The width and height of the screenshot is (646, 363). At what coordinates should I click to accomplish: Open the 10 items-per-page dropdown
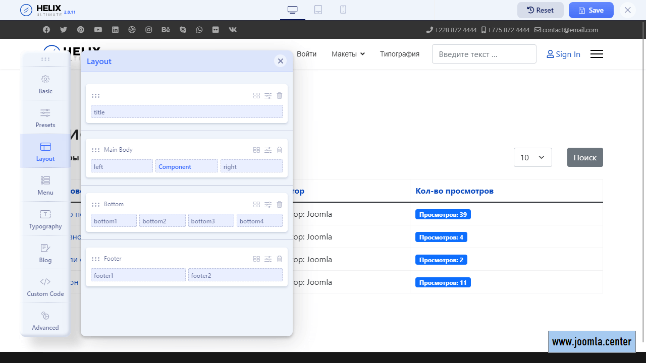pyautogui.click(x=532, y=157)
